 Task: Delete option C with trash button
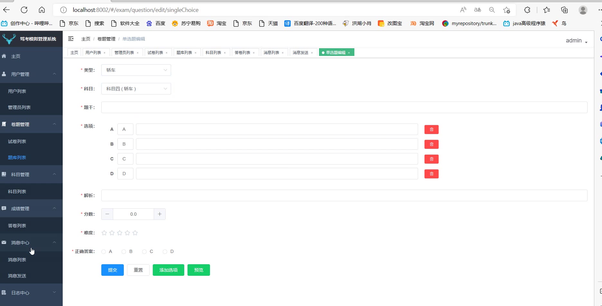(x=432, y=159)
